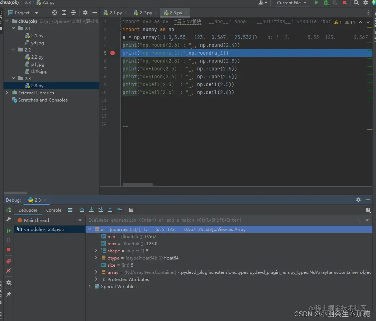This screenshot has width=376, height=321.
Task: Collapse variable a in debugger
Action: point(90,229)
